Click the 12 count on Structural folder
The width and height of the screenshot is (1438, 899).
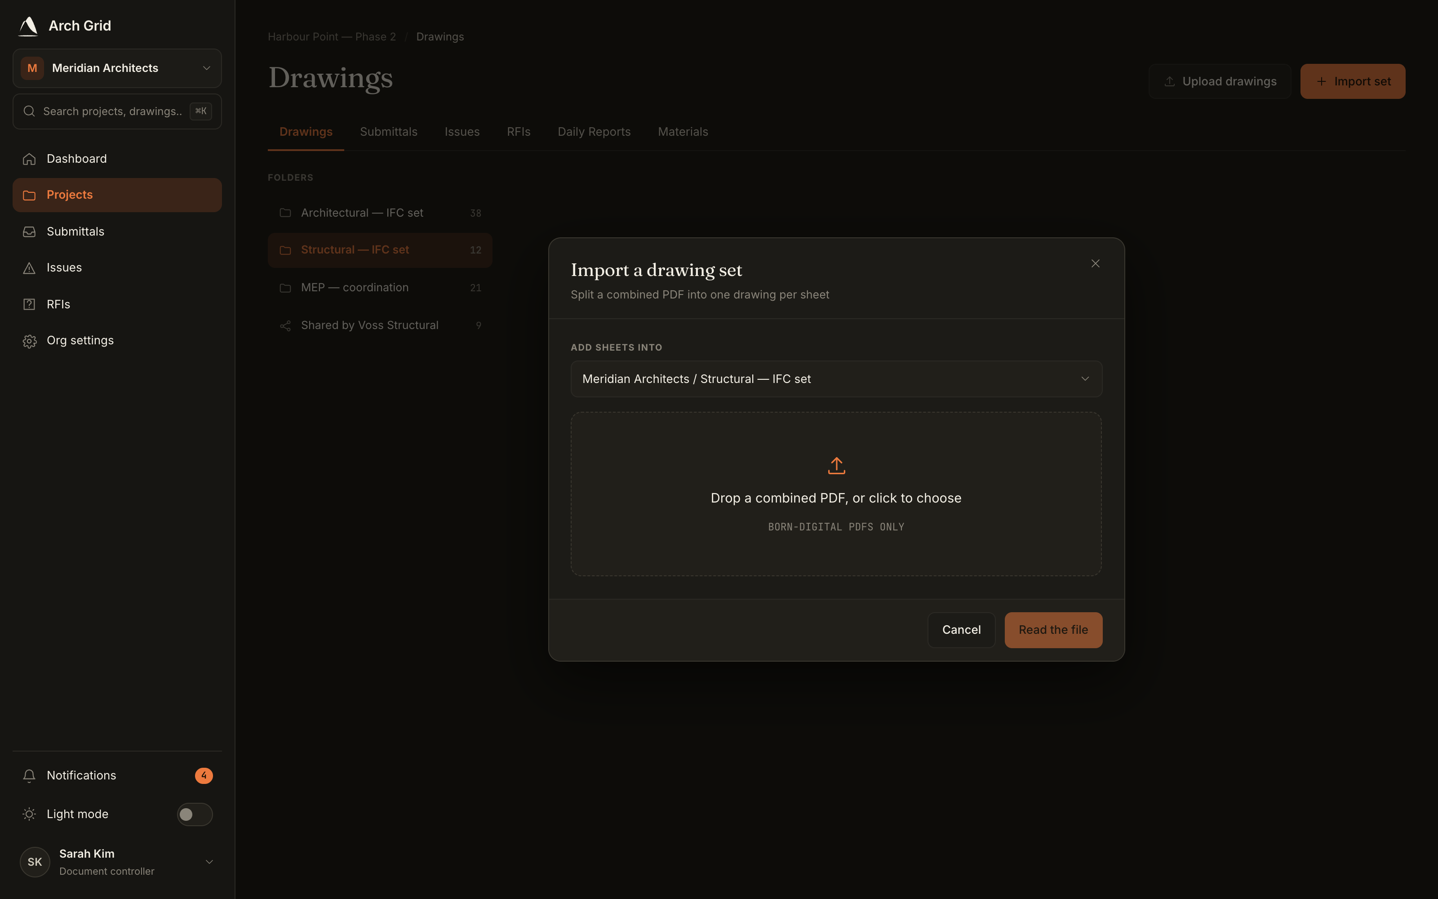[x=475, y=250]
